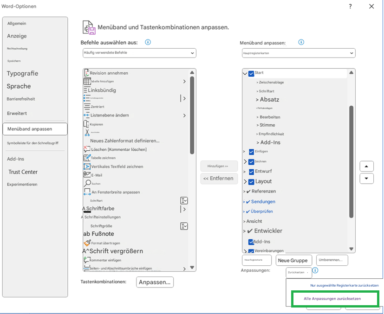Select the Revision annehmen command icon
The image size is (384, 314).
pyautogui.click(x=86, y=73)
